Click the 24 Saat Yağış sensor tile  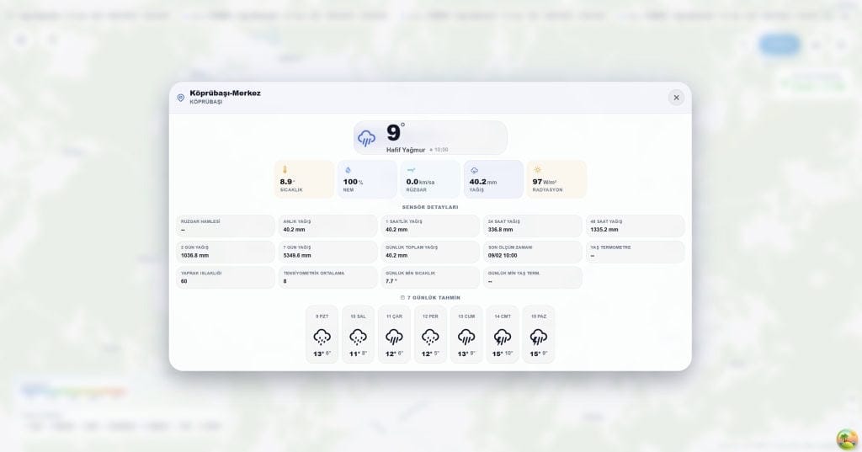533,226
